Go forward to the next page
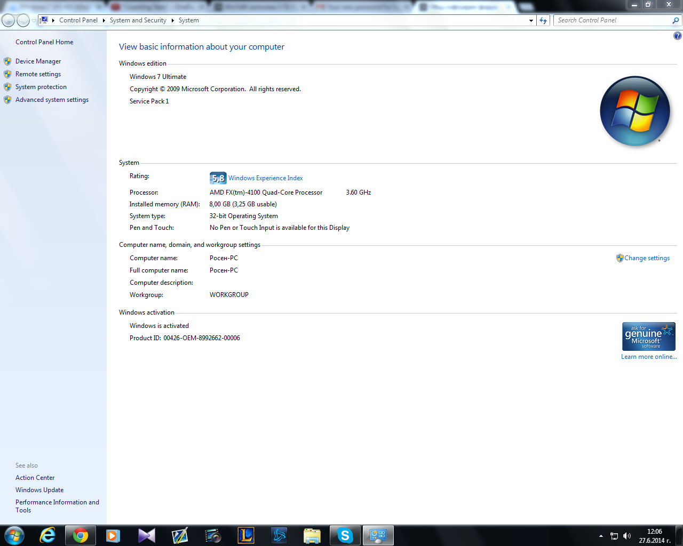 click(23, 20)
